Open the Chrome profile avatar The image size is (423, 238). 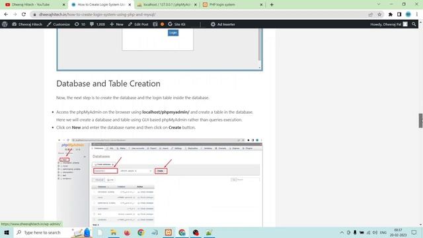coord(408,15)
